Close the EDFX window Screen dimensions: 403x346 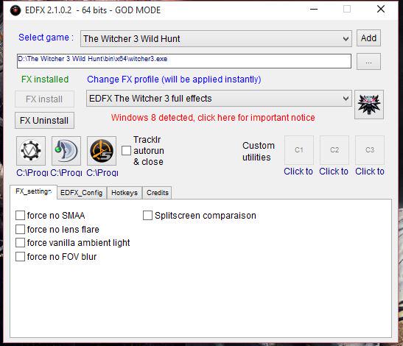point(381,10)
